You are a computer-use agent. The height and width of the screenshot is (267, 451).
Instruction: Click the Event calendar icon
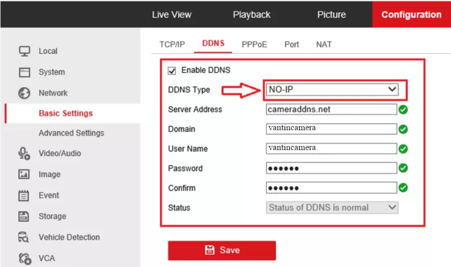tap(23, 195)
